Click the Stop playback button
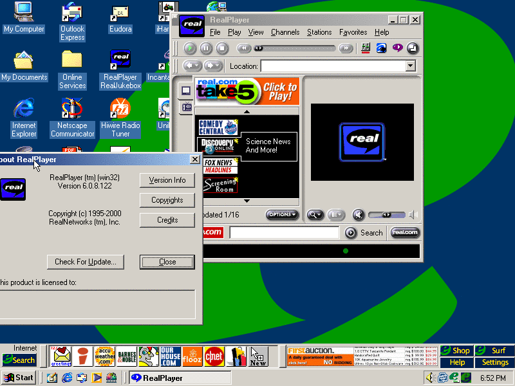 click(222, 48)
